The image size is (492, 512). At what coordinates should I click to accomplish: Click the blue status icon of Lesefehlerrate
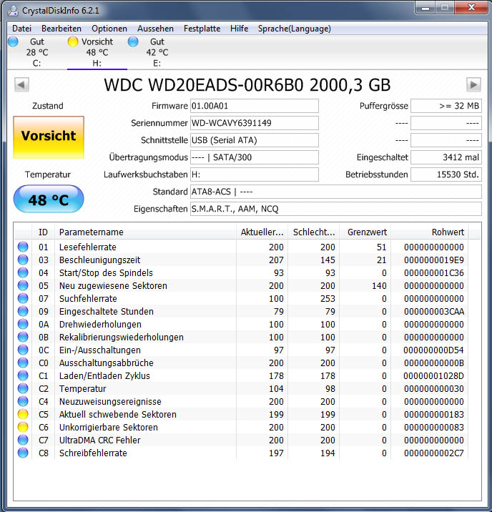(23, 247)
